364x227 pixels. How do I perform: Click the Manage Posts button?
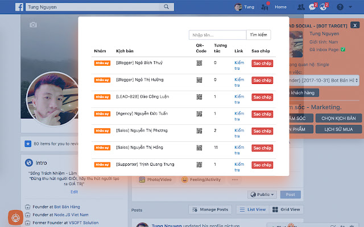(210, 209)
